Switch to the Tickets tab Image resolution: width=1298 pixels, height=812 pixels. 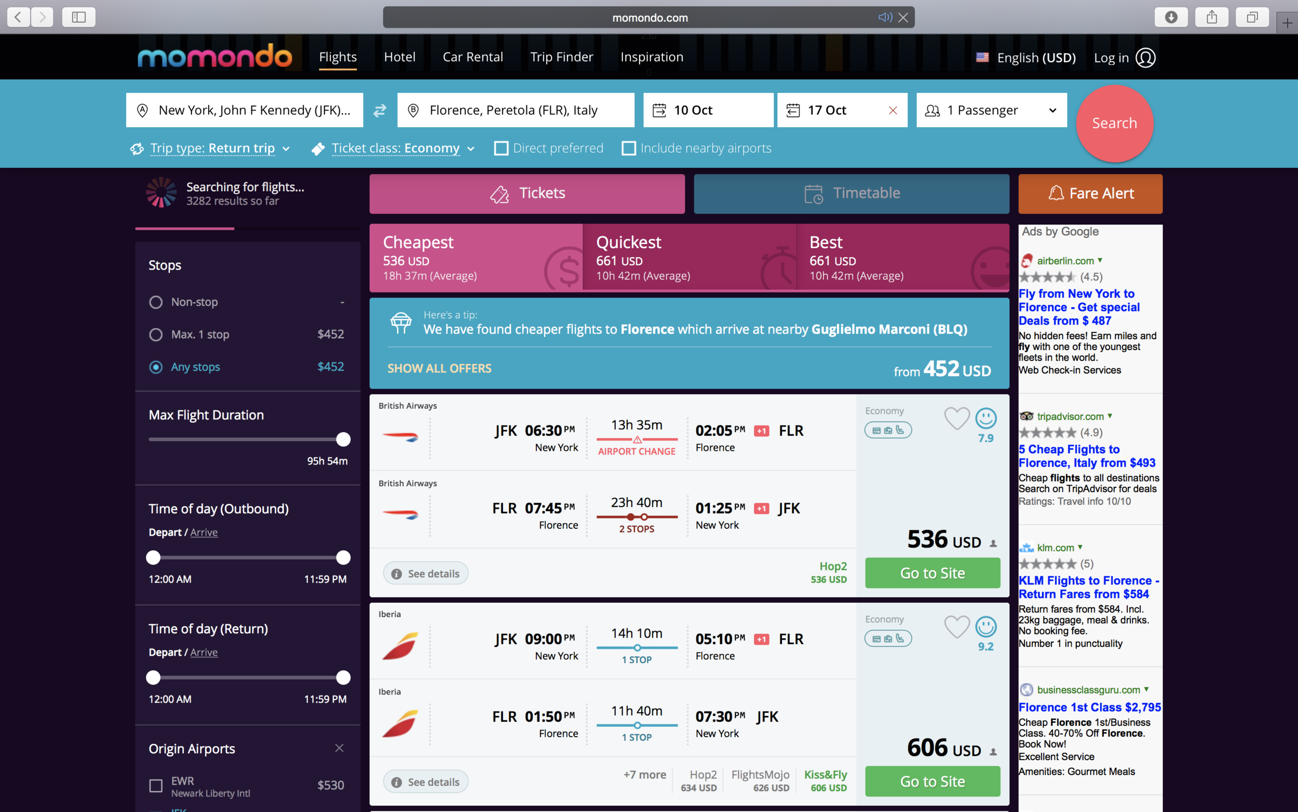[527, 193]
